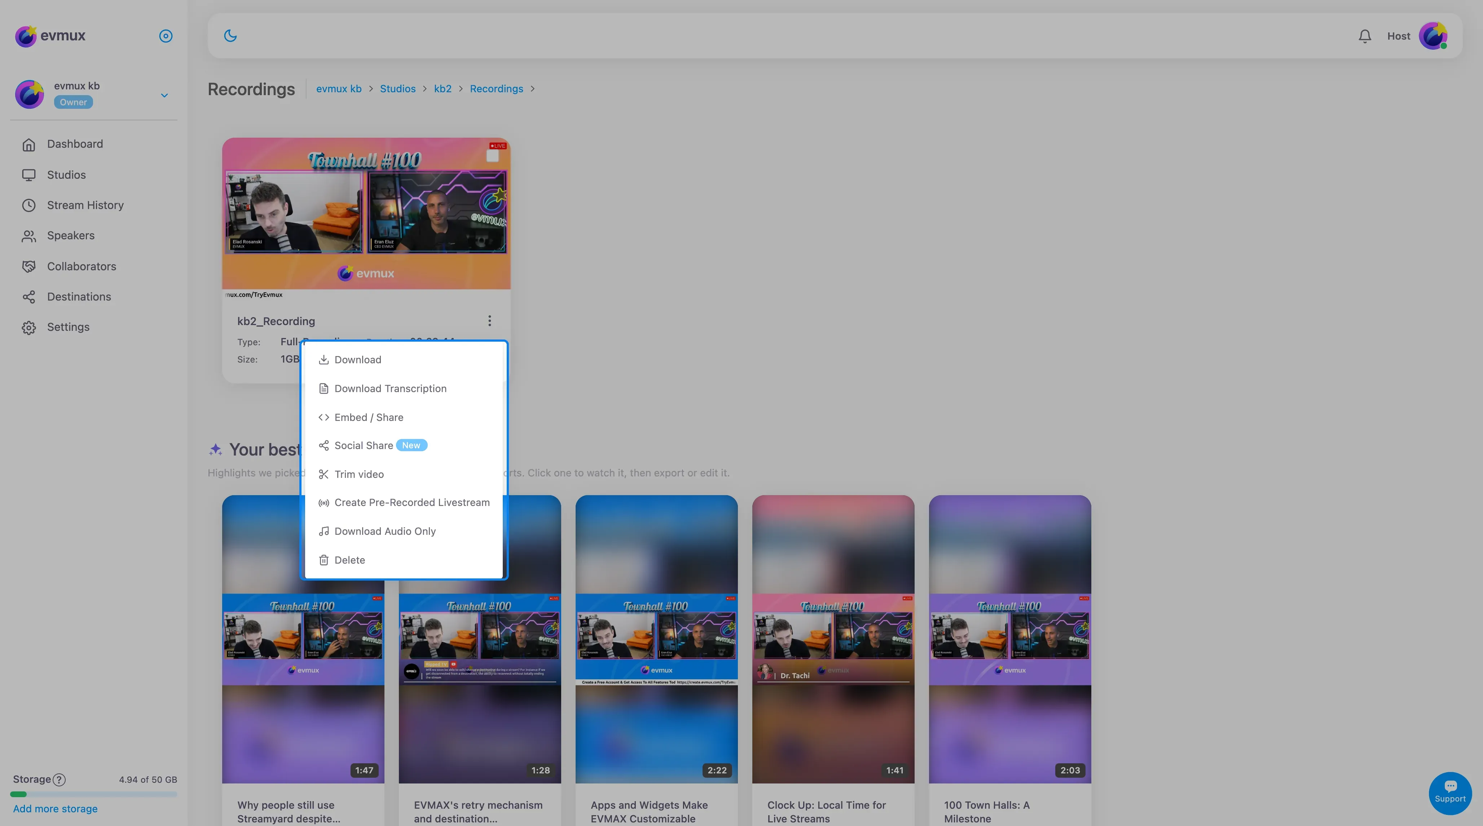Click the Recordings breadcrumb link
This screenshot has height=826, width=1483.
click(x=496, y=89)
